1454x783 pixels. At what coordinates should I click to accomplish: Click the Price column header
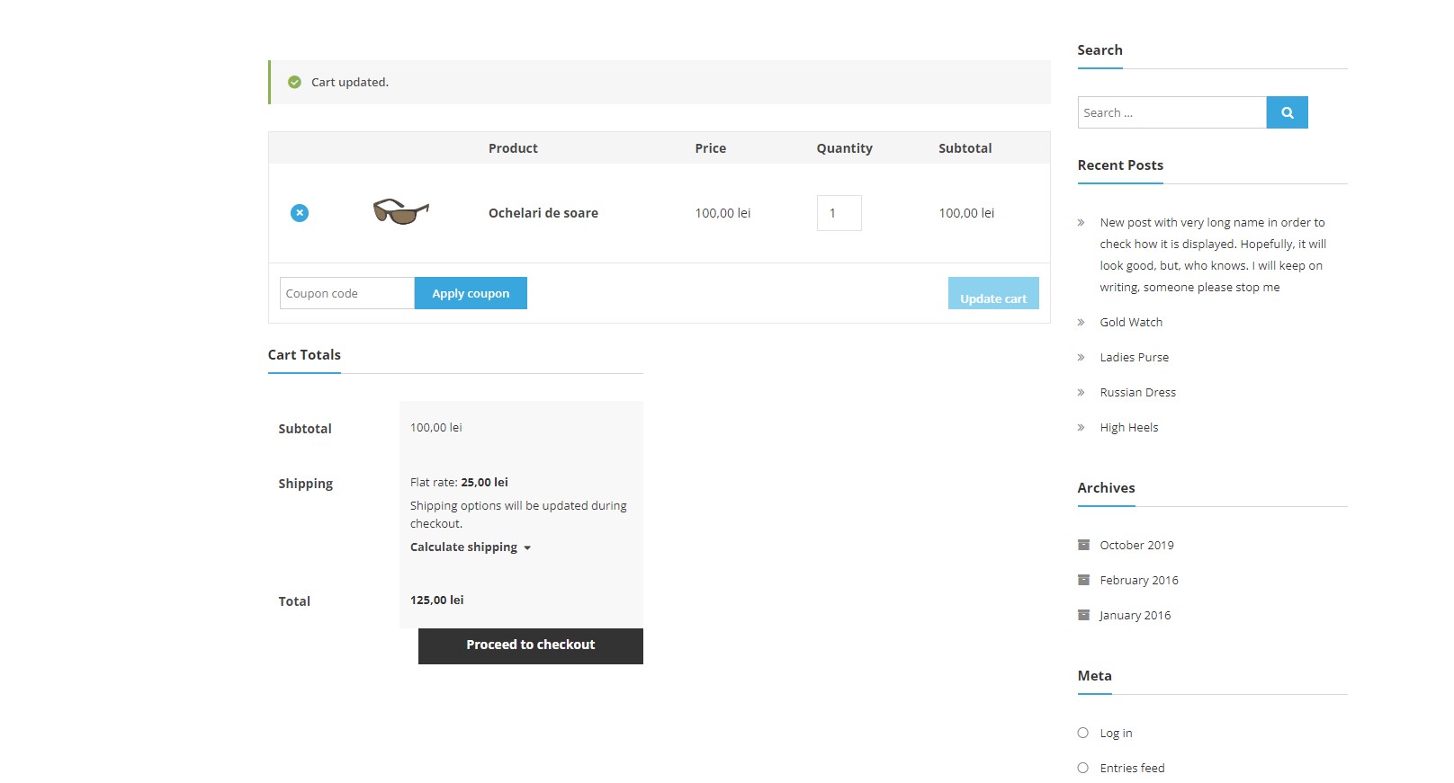[x=711, y=148]
